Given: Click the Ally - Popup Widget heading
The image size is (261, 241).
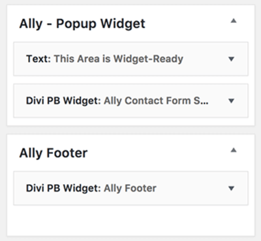Looking at the screenshot, I should tap(82, 24).
